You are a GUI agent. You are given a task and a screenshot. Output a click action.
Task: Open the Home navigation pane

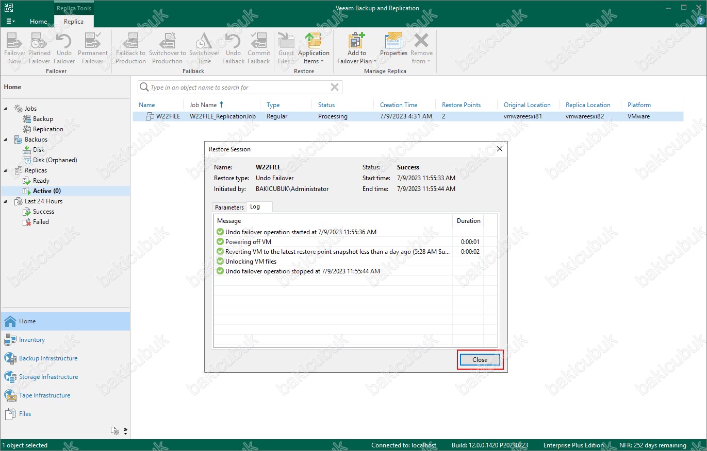65,321
